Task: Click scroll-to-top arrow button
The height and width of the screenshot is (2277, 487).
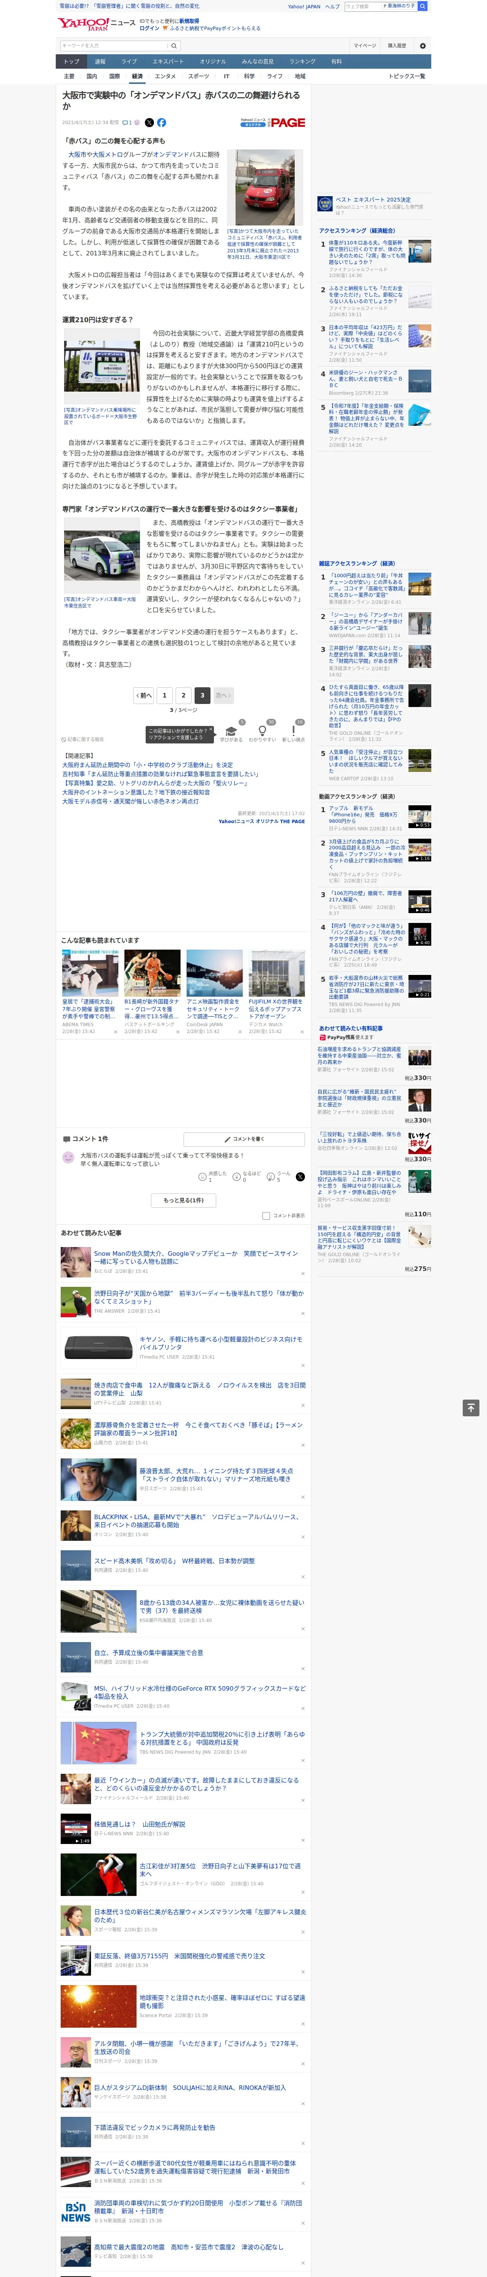Action: [x=471, y=1407]
